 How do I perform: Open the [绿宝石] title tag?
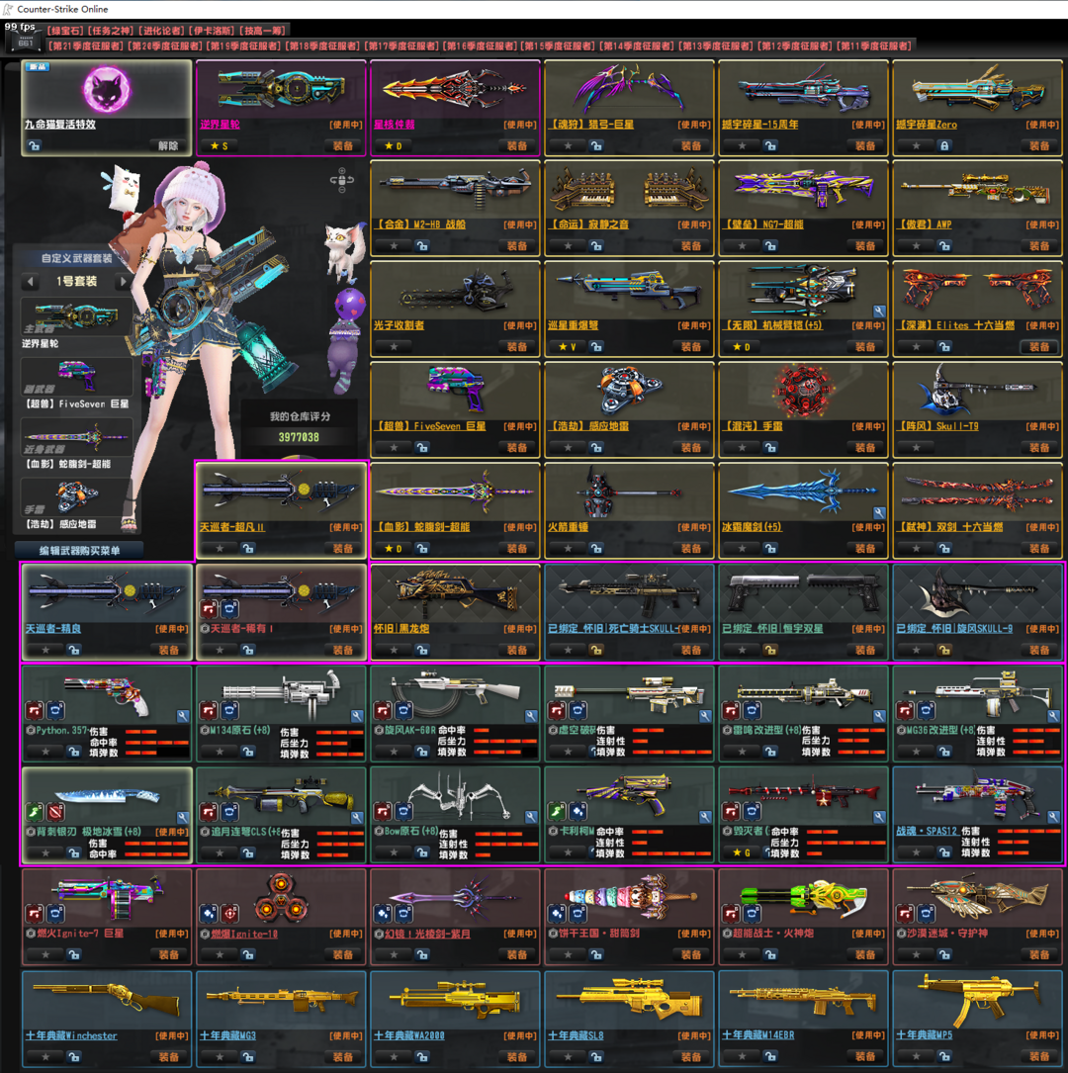[x=65, y=30]
